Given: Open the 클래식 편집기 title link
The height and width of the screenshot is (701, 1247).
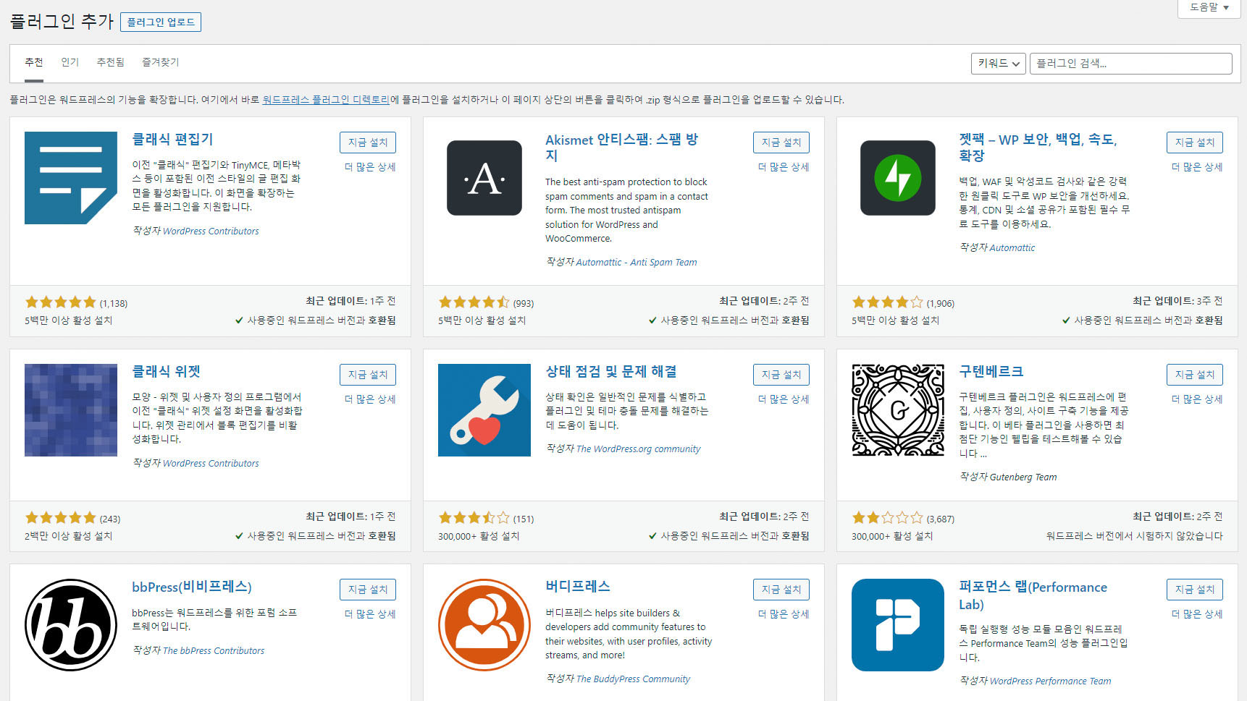Looking at the screenshot, I should 172,140.
